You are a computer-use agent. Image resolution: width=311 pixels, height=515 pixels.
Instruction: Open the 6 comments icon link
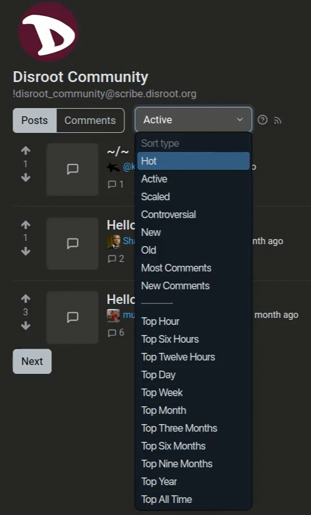(x=116, y=333)
